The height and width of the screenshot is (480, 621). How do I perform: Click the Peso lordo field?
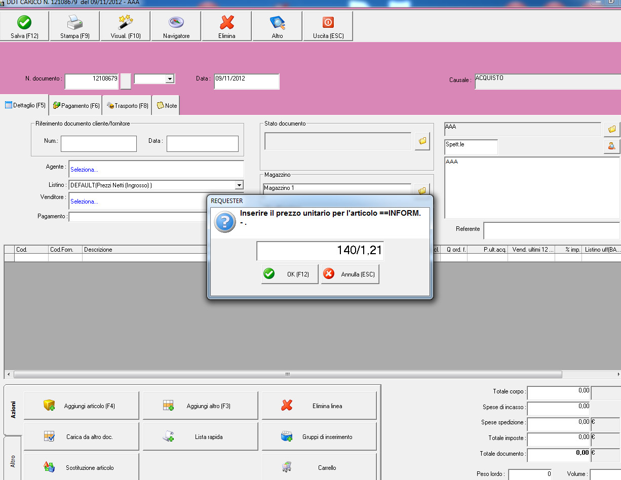click(x=530, y=475)
